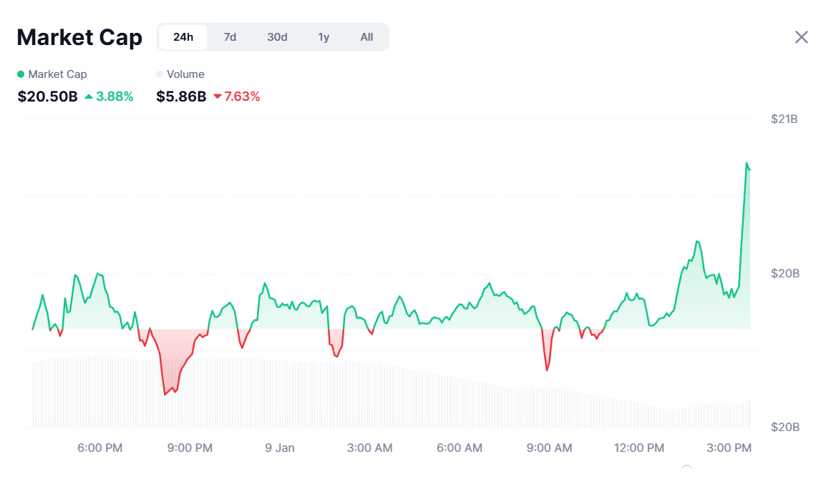The image size is (831, 484).
Task: Click the 3:00 PM time axis label
Action: pos(729,448)
